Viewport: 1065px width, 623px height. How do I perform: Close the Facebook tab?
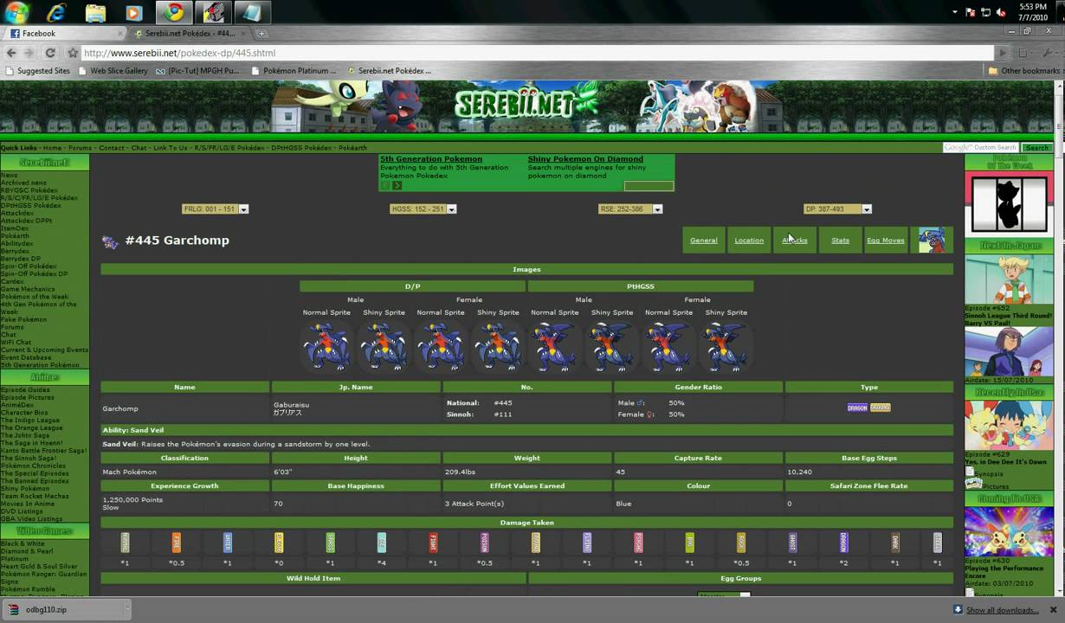[x=122, y=34]
